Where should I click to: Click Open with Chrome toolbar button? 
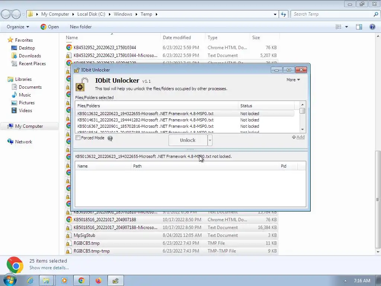(49, 27)
